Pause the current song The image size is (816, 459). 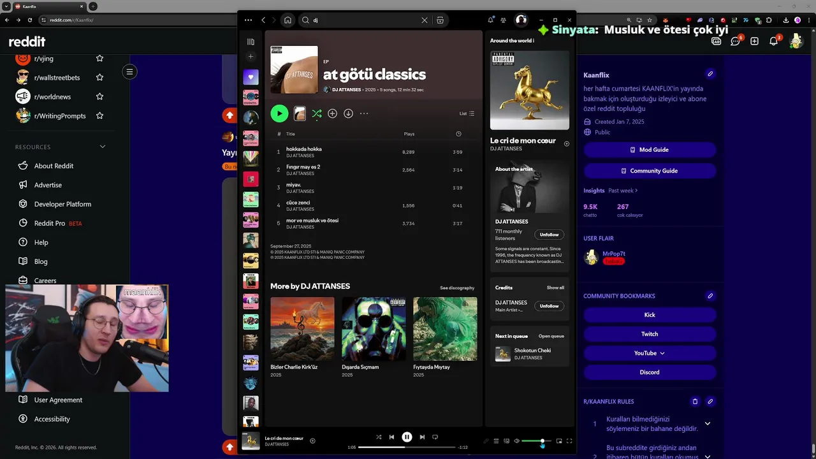point(407,437)
